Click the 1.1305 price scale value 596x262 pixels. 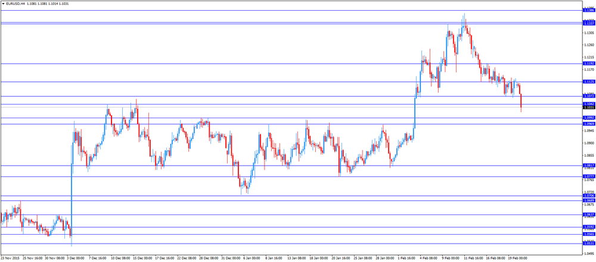point(589,33)
